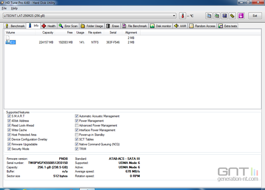The height and width of the screenshot is (190, 265).
Task: Show the Disk monitor tab
Action: pos(161,26)
